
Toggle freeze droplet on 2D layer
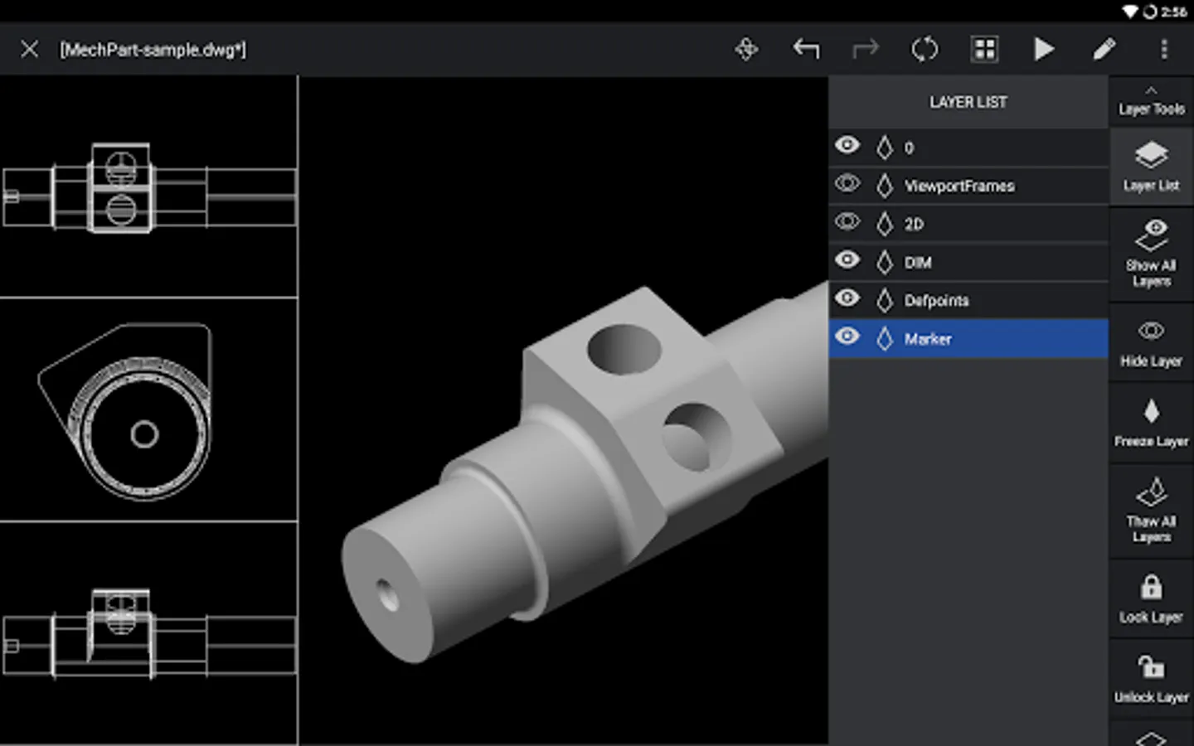click(885, 224)
